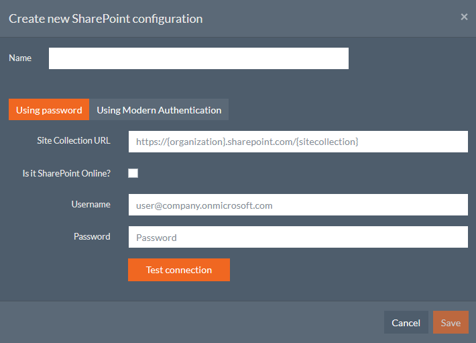Cancel the new configuration
The width and height of the screenshot is (476, 343).
pyautogui.click(x=406, y=322)
